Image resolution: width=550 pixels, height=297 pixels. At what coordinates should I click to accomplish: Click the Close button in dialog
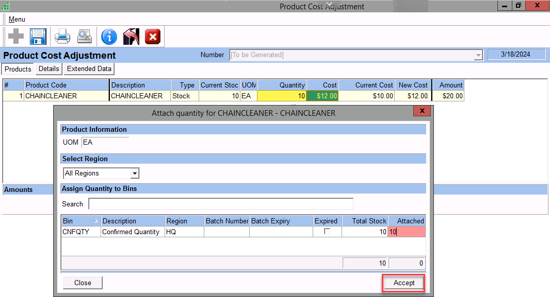point(83,283)
